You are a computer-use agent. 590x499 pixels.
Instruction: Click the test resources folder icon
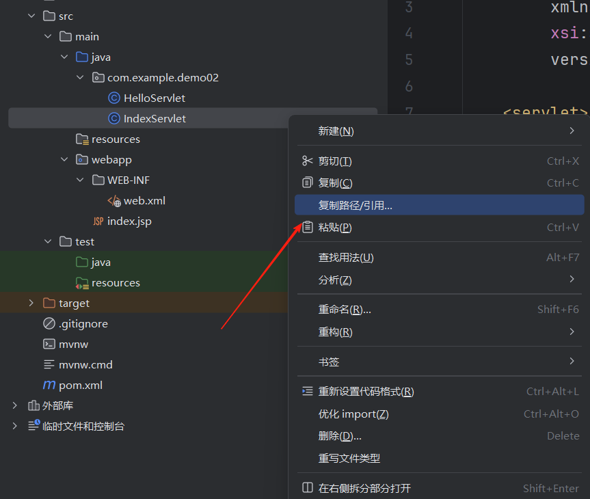[x=82, y=283]
